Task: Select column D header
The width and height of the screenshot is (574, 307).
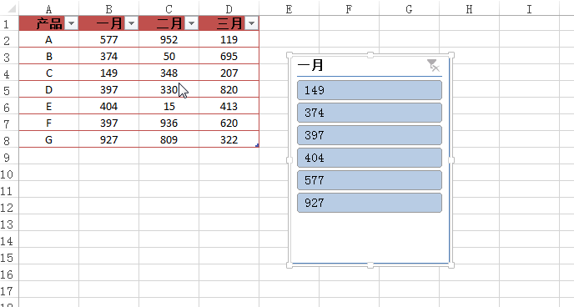Action: pos(229,9)
